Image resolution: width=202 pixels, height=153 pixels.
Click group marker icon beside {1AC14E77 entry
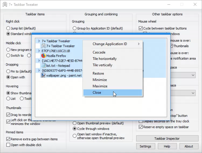tap(39, 61)
